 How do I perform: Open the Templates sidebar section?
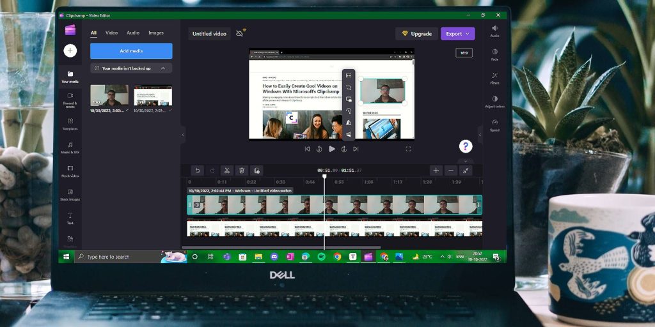point(70,125)
